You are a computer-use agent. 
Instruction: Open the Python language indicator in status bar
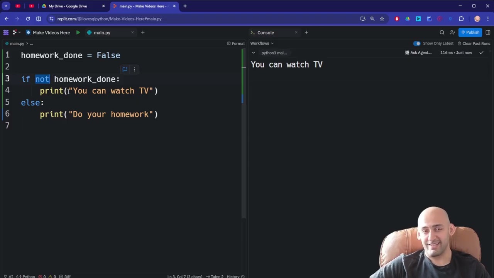pos(26,276)
